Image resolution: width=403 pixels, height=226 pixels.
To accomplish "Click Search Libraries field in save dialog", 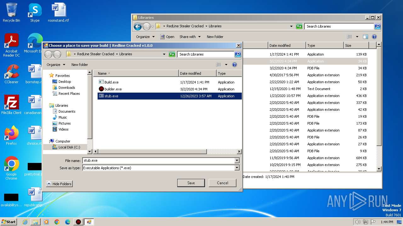I will point(206,54).
